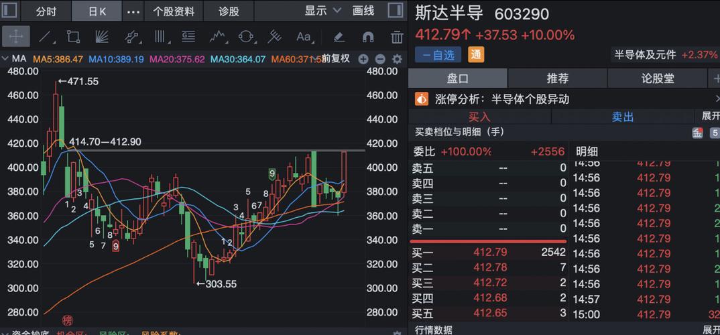Open MA indicator settings gear
Viewport: 720px width, 335px height.
tap(397, 59)
